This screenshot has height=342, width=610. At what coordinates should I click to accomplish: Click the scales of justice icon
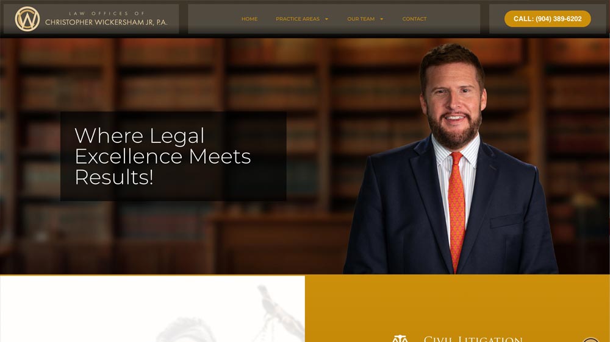coord(400,338)
